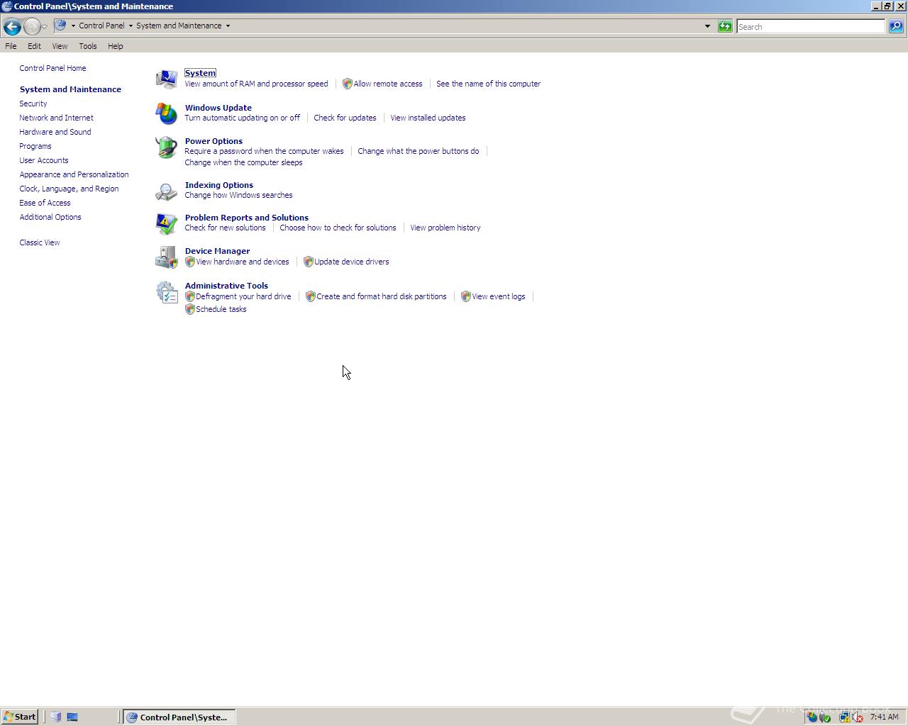908x726 pixels.
Task: Expand the arrow after System and Maintenance breadcrumb
Action: click(228, 26)
